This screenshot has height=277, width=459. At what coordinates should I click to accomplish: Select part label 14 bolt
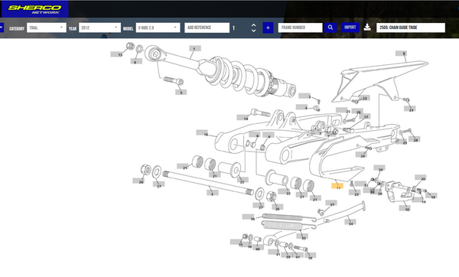pyautogui.click(x=243, y=118)
